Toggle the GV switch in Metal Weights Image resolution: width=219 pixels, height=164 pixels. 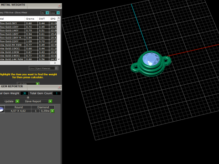click(x=47, y=13)
